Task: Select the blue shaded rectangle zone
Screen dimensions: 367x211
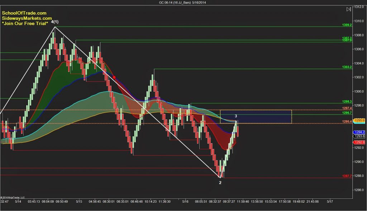Action: [x=256, y=117]
